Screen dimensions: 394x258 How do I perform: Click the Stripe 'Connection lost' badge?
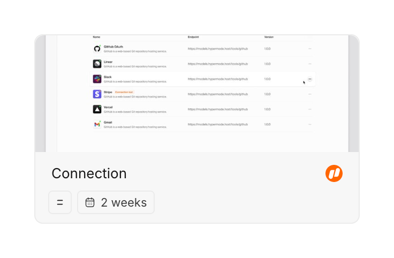pos(124,92)
